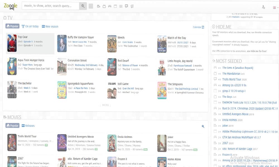Click the Joker movie poster thumbnail

[x=162, y=143]
